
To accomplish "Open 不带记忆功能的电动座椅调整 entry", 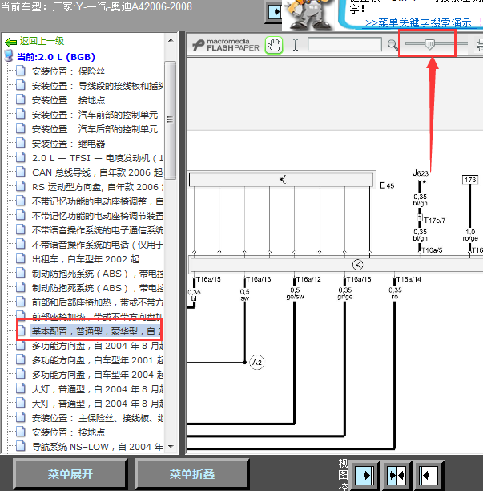I will click(x=98, y=201).
